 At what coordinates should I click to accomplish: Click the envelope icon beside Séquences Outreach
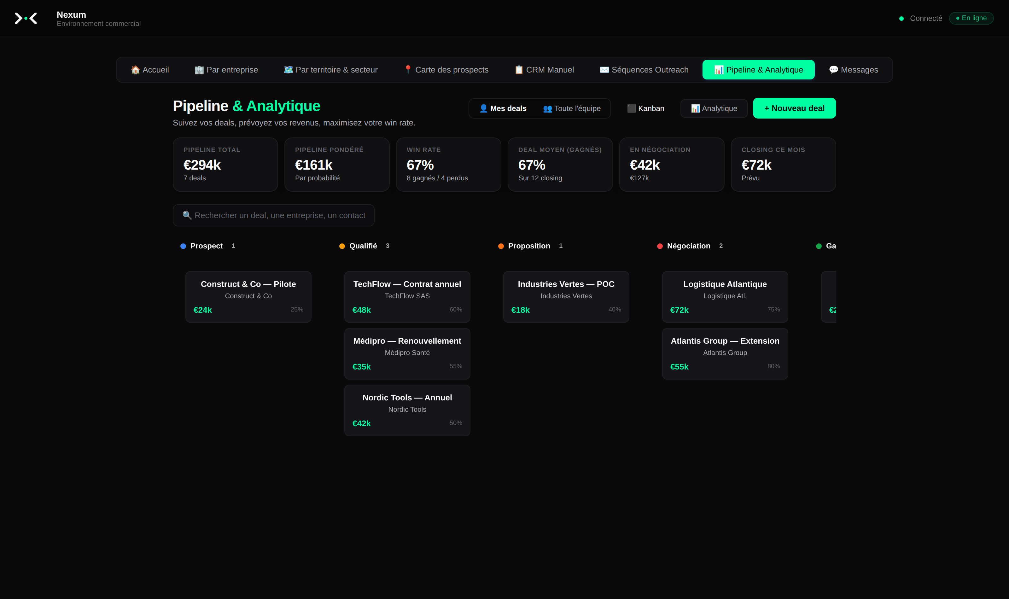point(604,70)
